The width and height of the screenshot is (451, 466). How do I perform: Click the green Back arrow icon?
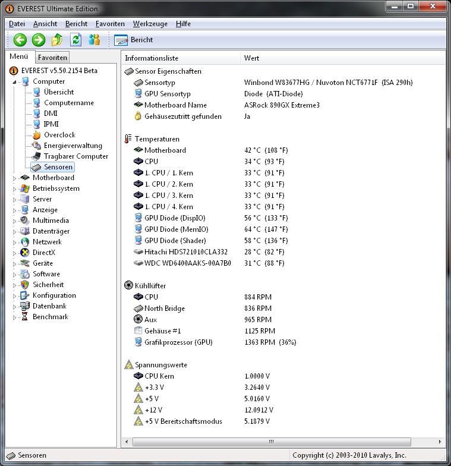[20, 40]
